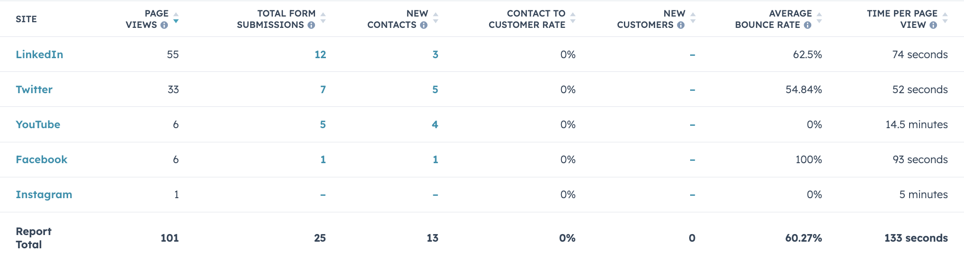Click Twitter's 5 new contacts value

[435, 89]
